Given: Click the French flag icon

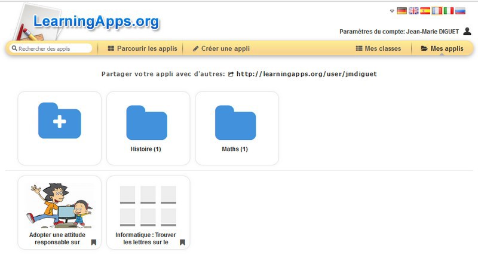Looking at the screenshot, I should pyautogui.click(x=437, y=11).
